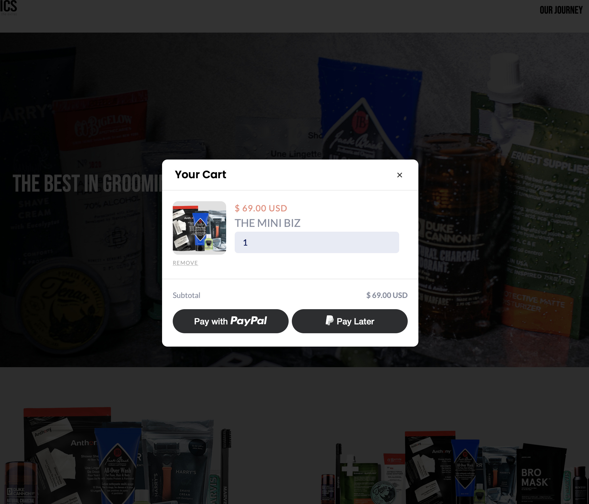589x504 pixels.
Task: Click the $ 69.00 USD item price
Action: coord(261,208)
